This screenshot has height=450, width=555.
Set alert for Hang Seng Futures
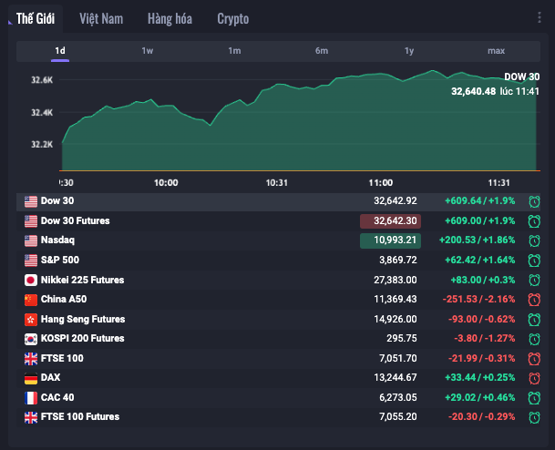pyautogui.click(x=534, y=320)
